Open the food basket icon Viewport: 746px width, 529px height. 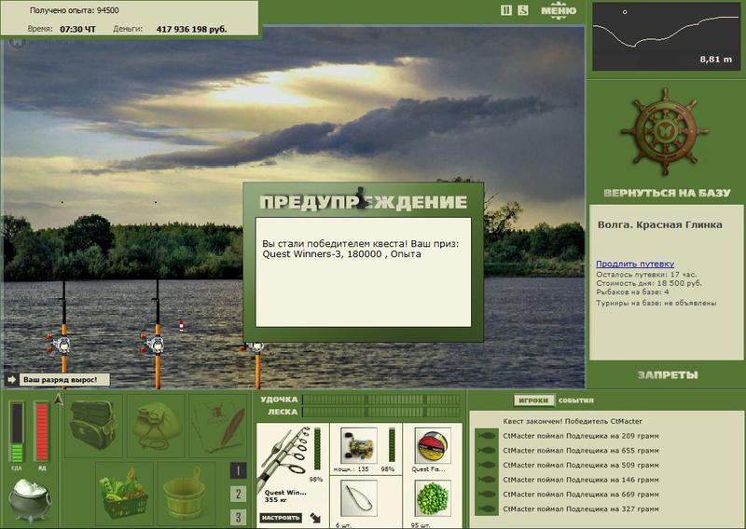click(x=124, y=494)
